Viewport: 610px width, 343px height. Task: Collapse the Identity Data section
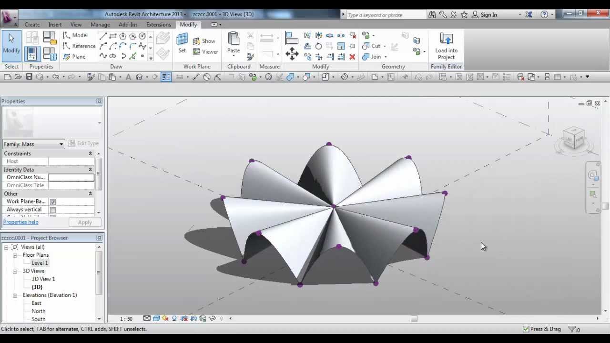(90, 170)
